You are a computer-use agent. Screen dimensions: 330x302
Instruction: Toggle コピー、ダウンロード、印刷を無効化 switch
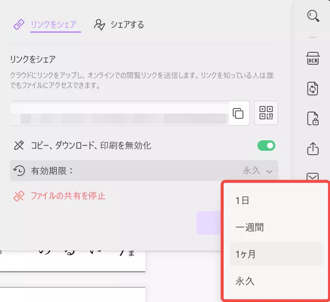click(x=266, y=146)
